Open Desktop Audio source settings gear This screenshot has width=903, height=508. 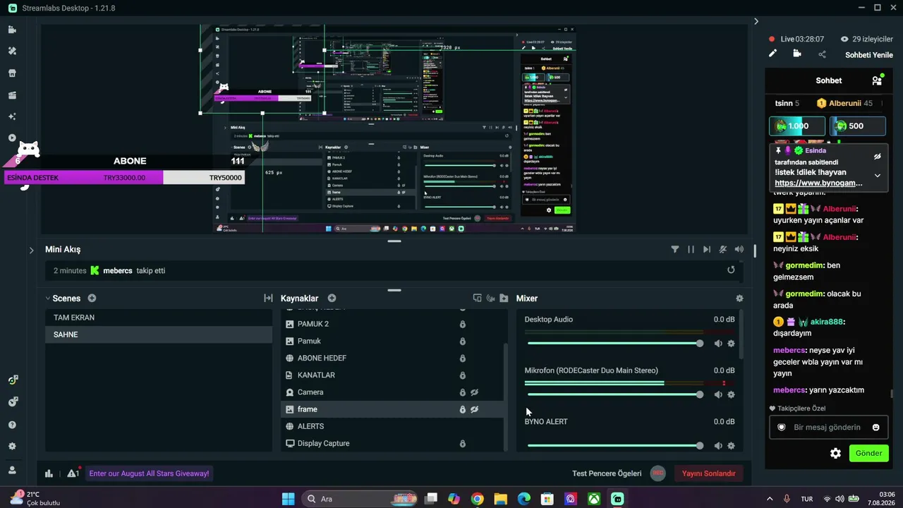pos(731,344)
